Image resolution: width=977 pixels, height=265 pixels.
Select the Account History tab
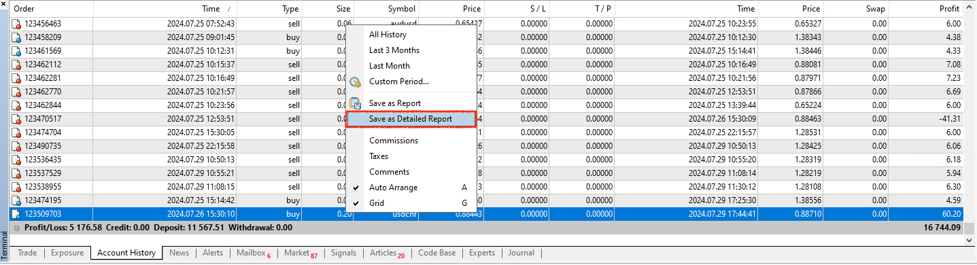(x=126, y=253)
